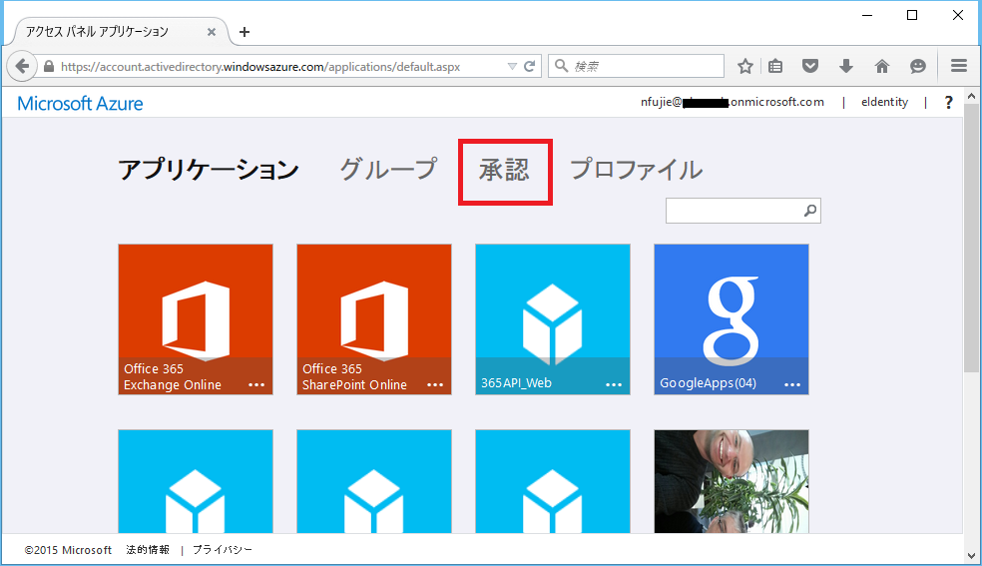Go to the browser home icon
Image resolution: width=982 pixels, height=566 pixels.
pos(882,66)
